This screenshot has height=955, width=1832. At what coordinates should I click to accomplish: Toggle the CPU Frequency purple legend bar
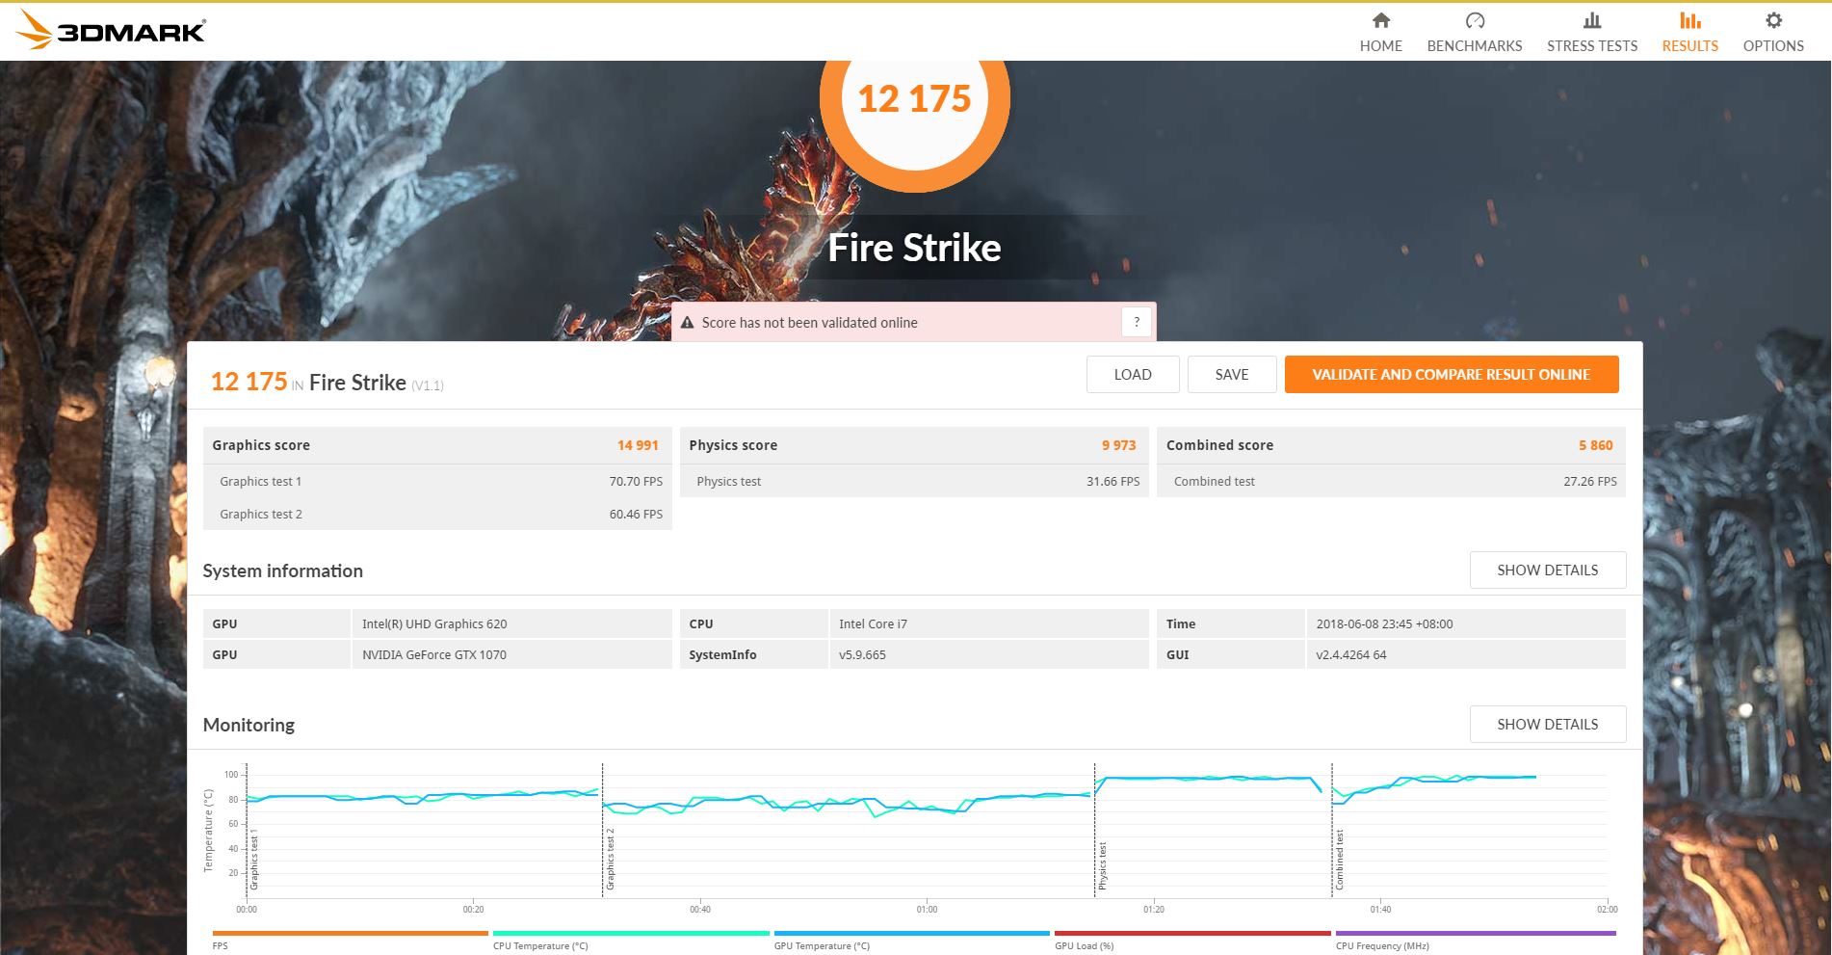[1476, 934]
